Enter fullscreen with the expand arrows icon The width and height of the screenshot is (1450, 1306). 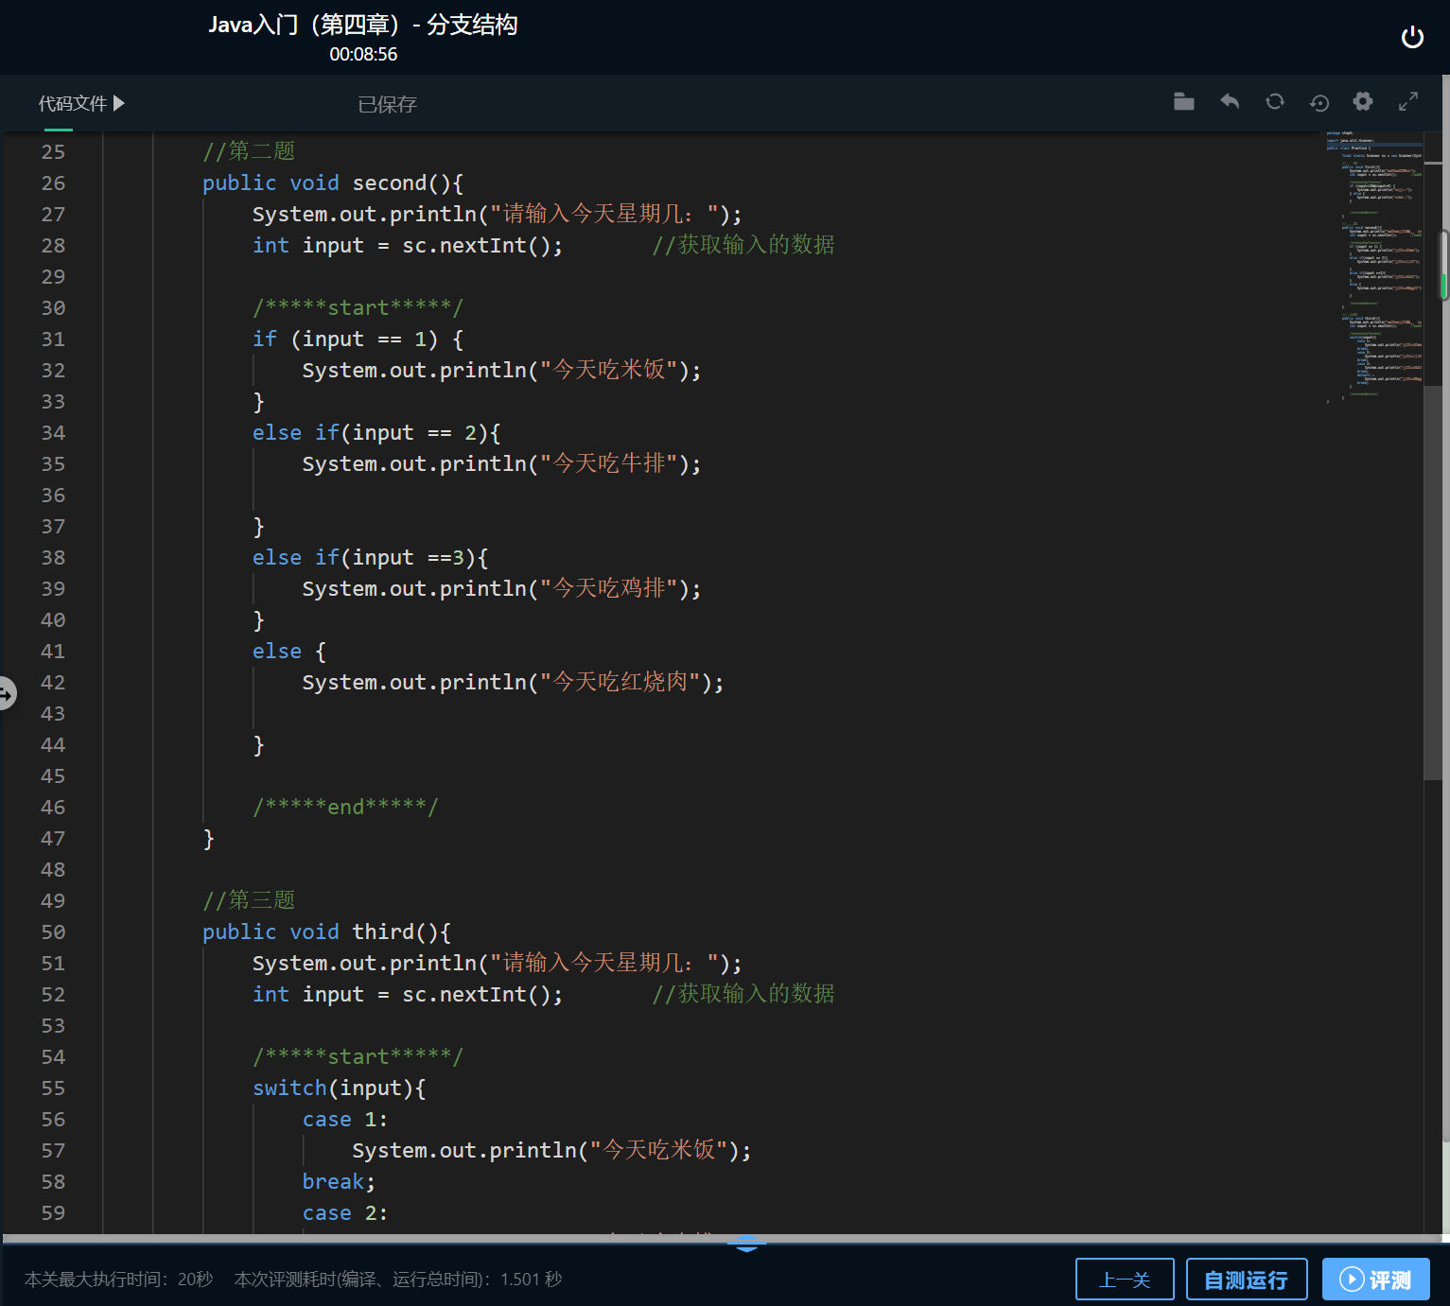click(1407, 100)
